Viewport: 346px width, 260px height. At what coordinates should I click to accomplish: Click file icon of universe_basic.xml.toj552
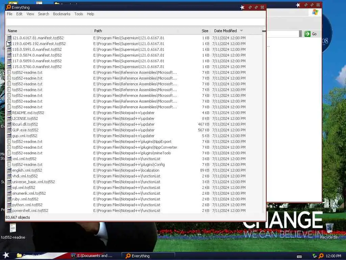coord(9,181)
